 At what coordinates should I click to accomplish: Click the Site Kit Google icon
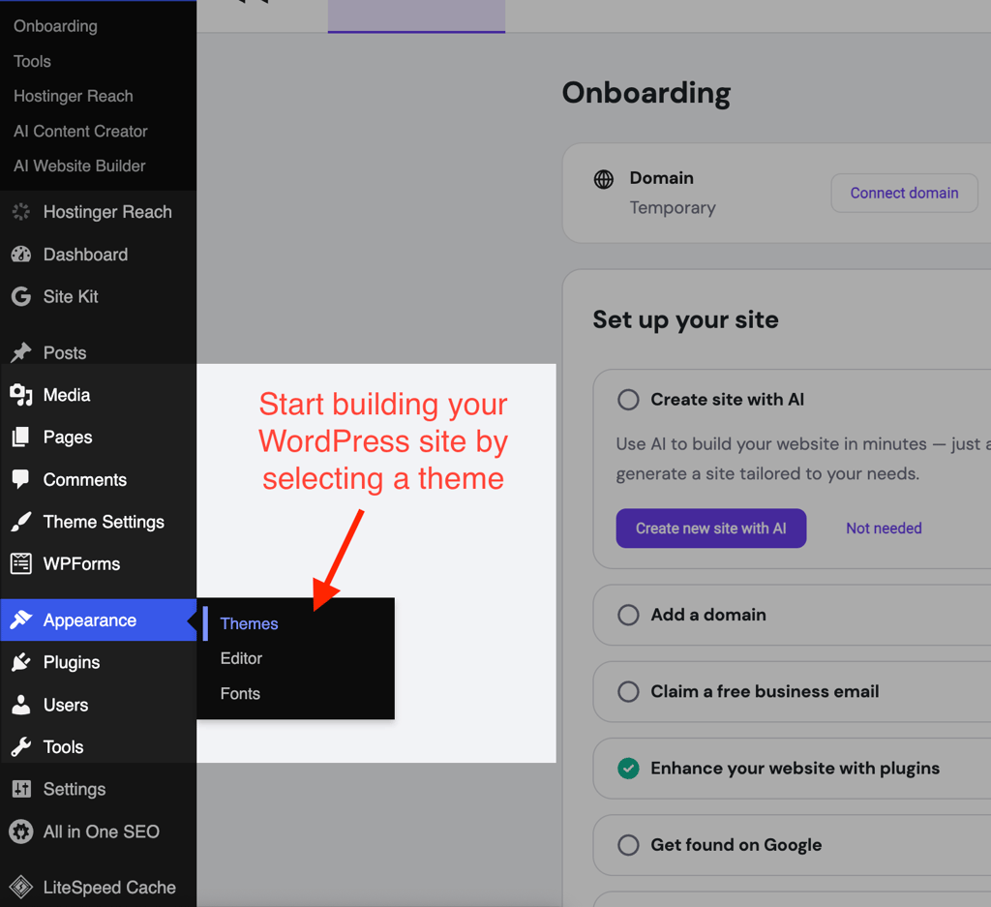click(x=21, y=296)
